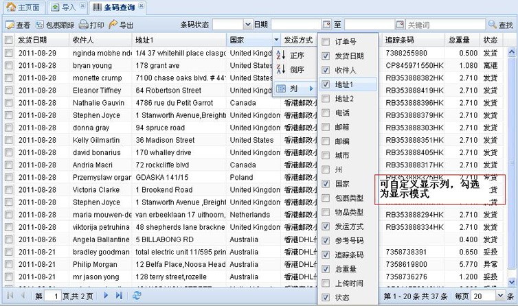This screenshot has width=518, height=306.
Task: Jump to the last page
Action: pos(119,296)
